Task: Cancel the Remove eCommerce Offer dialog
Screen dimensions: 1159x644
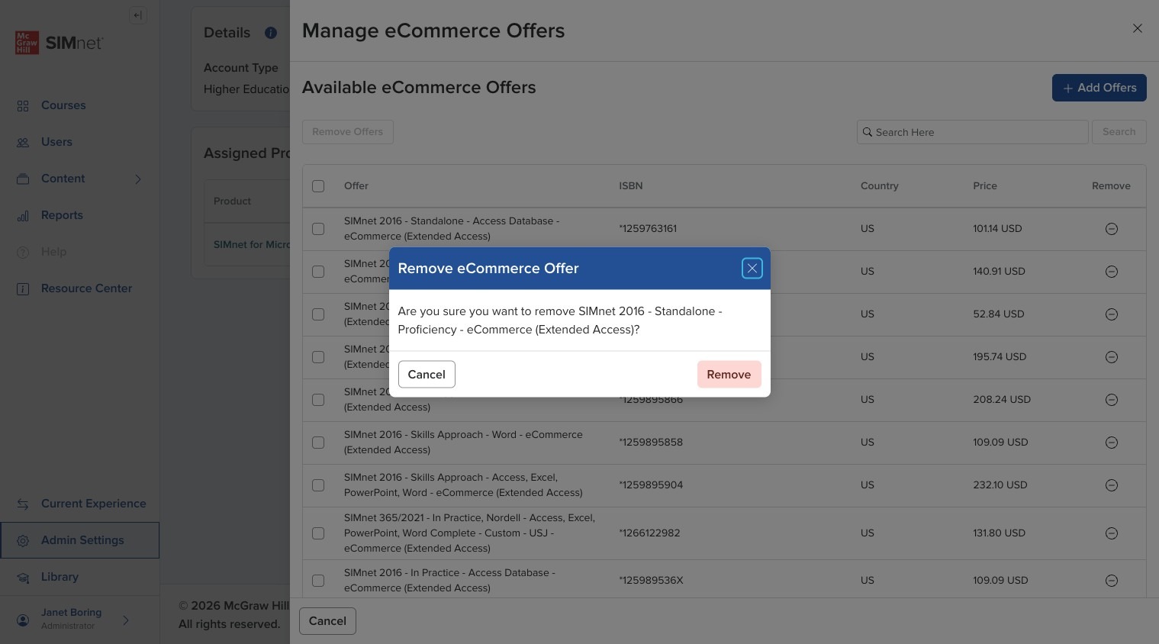Action: pos(427,375)
